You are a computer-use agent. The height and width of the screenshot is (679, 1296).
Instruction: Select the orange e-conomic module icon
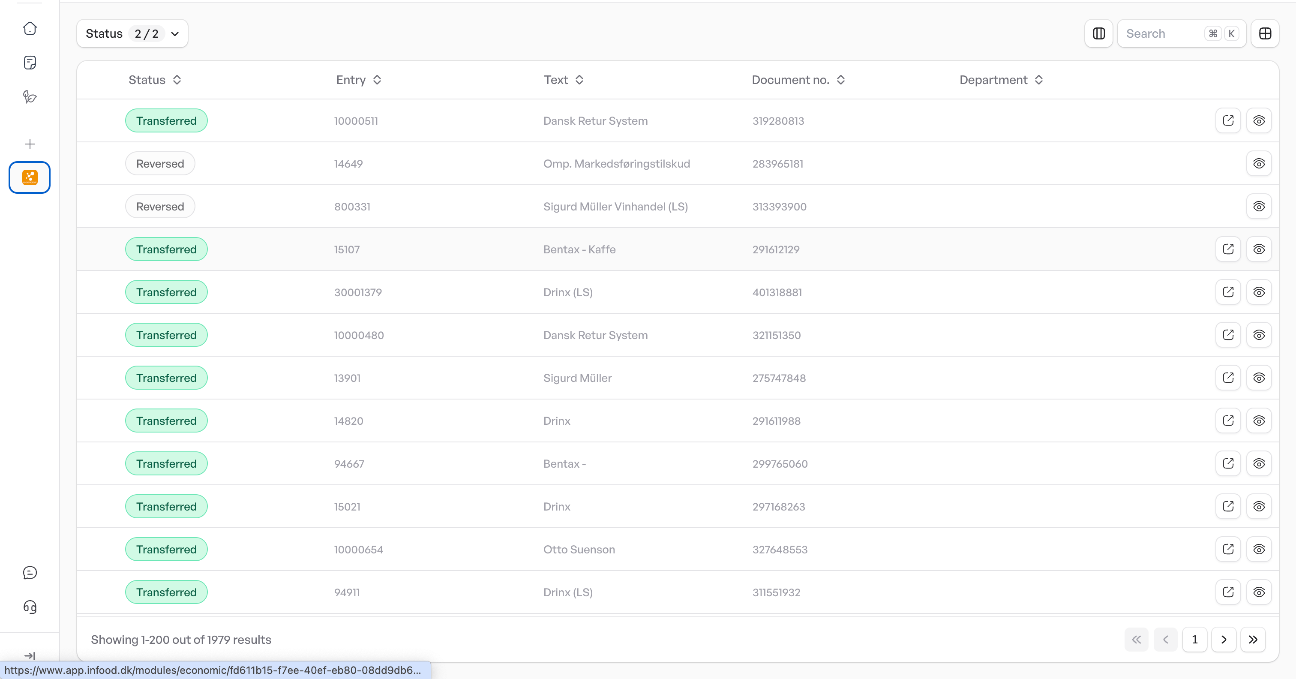coord(30,177)
